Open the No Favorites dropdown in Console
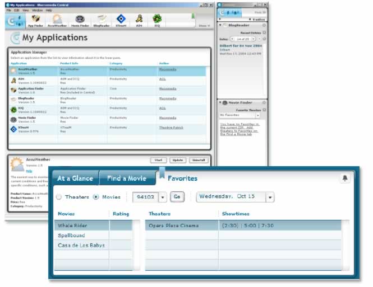This screenshot has height=287, width=373. click(257, 115)
